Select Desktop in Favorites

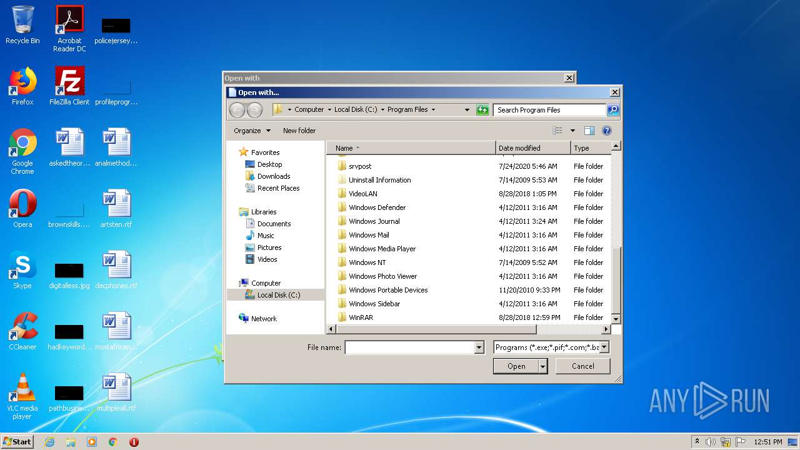[x=269, y=164]
